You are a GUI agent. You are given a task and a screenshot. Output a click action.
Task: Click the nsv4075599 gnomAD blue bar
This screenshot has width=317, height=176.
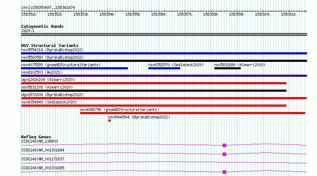point(74,68)
